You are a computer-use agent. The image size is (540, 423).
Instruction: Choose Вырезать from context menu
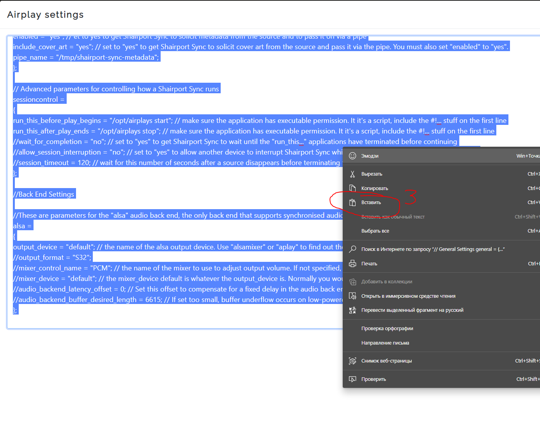point(441,174)
